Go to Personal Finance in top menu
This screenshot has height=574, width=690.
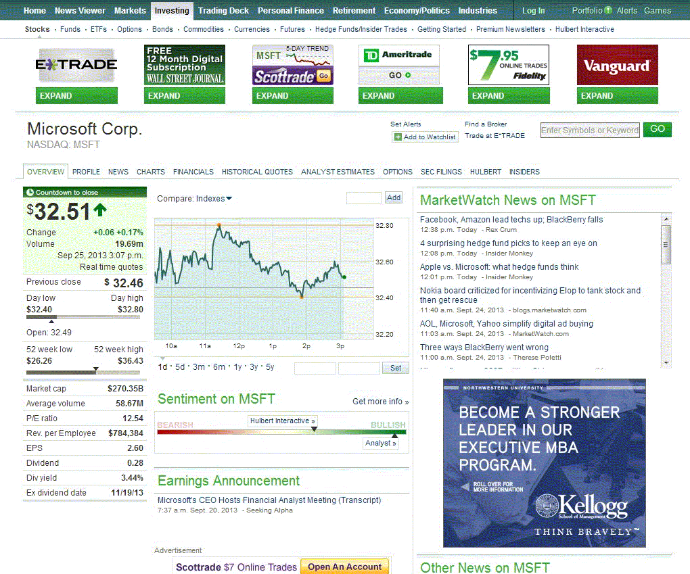pyautogui.click(x=291, y=11)
